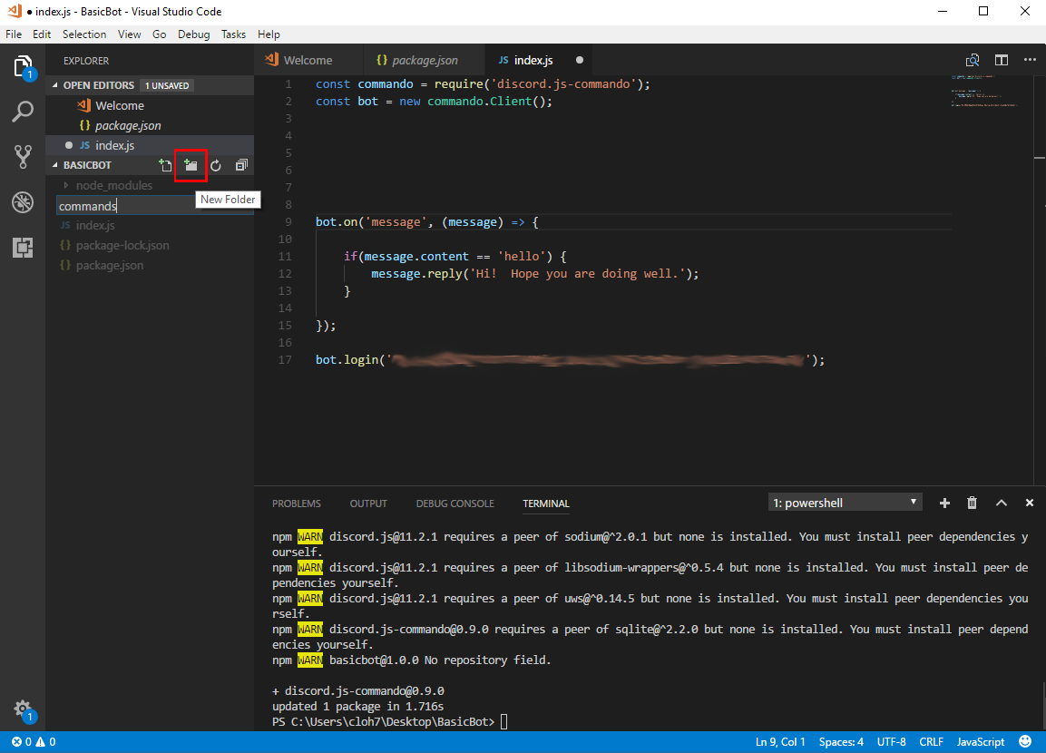This screenshot has height=753, width=1046.
Task: Kill the terminal with trash icon
Action: (972, 503)
